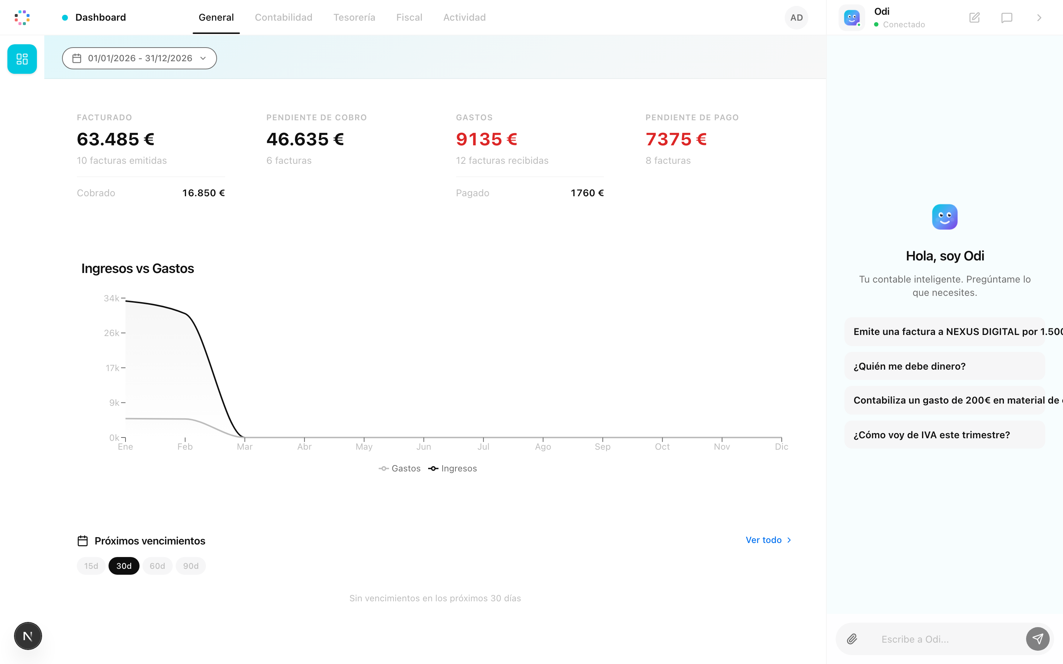Click the calendar icon next to Próximos vencimientos
Image resolution: width=1063 pixels, height=664 pixels.
click(83, 540)
